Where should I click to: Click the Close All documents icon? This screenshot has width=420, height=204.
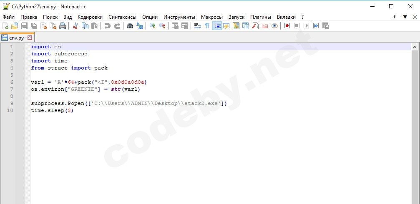click(53, 26)
